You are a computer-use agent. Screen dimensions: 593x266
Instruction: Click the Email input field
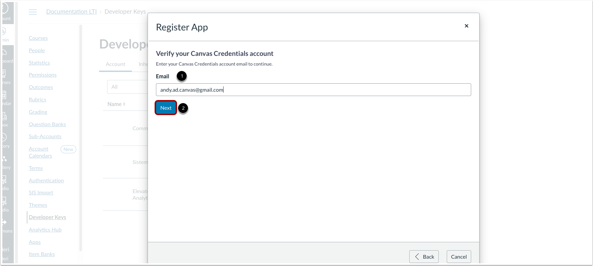point(313,90)
